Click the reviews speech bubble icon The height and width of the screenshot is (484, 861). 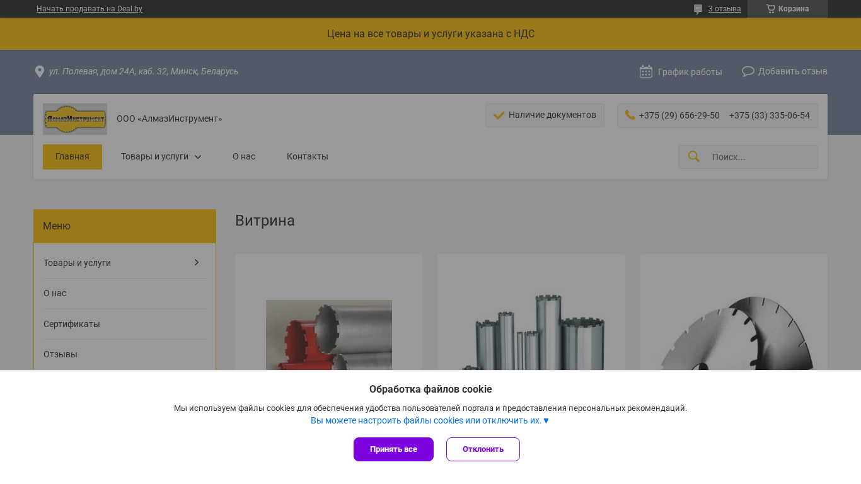pyautogui.click(x=698, y=9)
